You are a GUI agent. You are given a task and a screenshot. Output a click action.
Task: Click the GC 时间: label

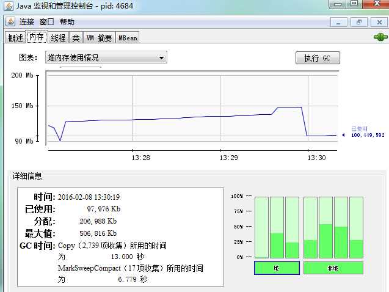(x=37, y=246)
